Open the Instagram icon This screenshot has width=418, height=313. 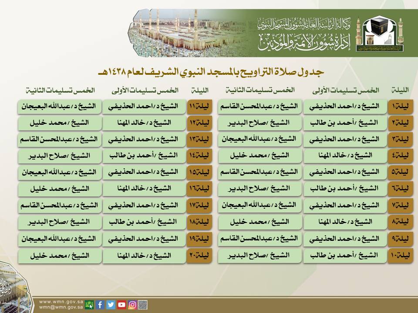[x=132, y=304]
